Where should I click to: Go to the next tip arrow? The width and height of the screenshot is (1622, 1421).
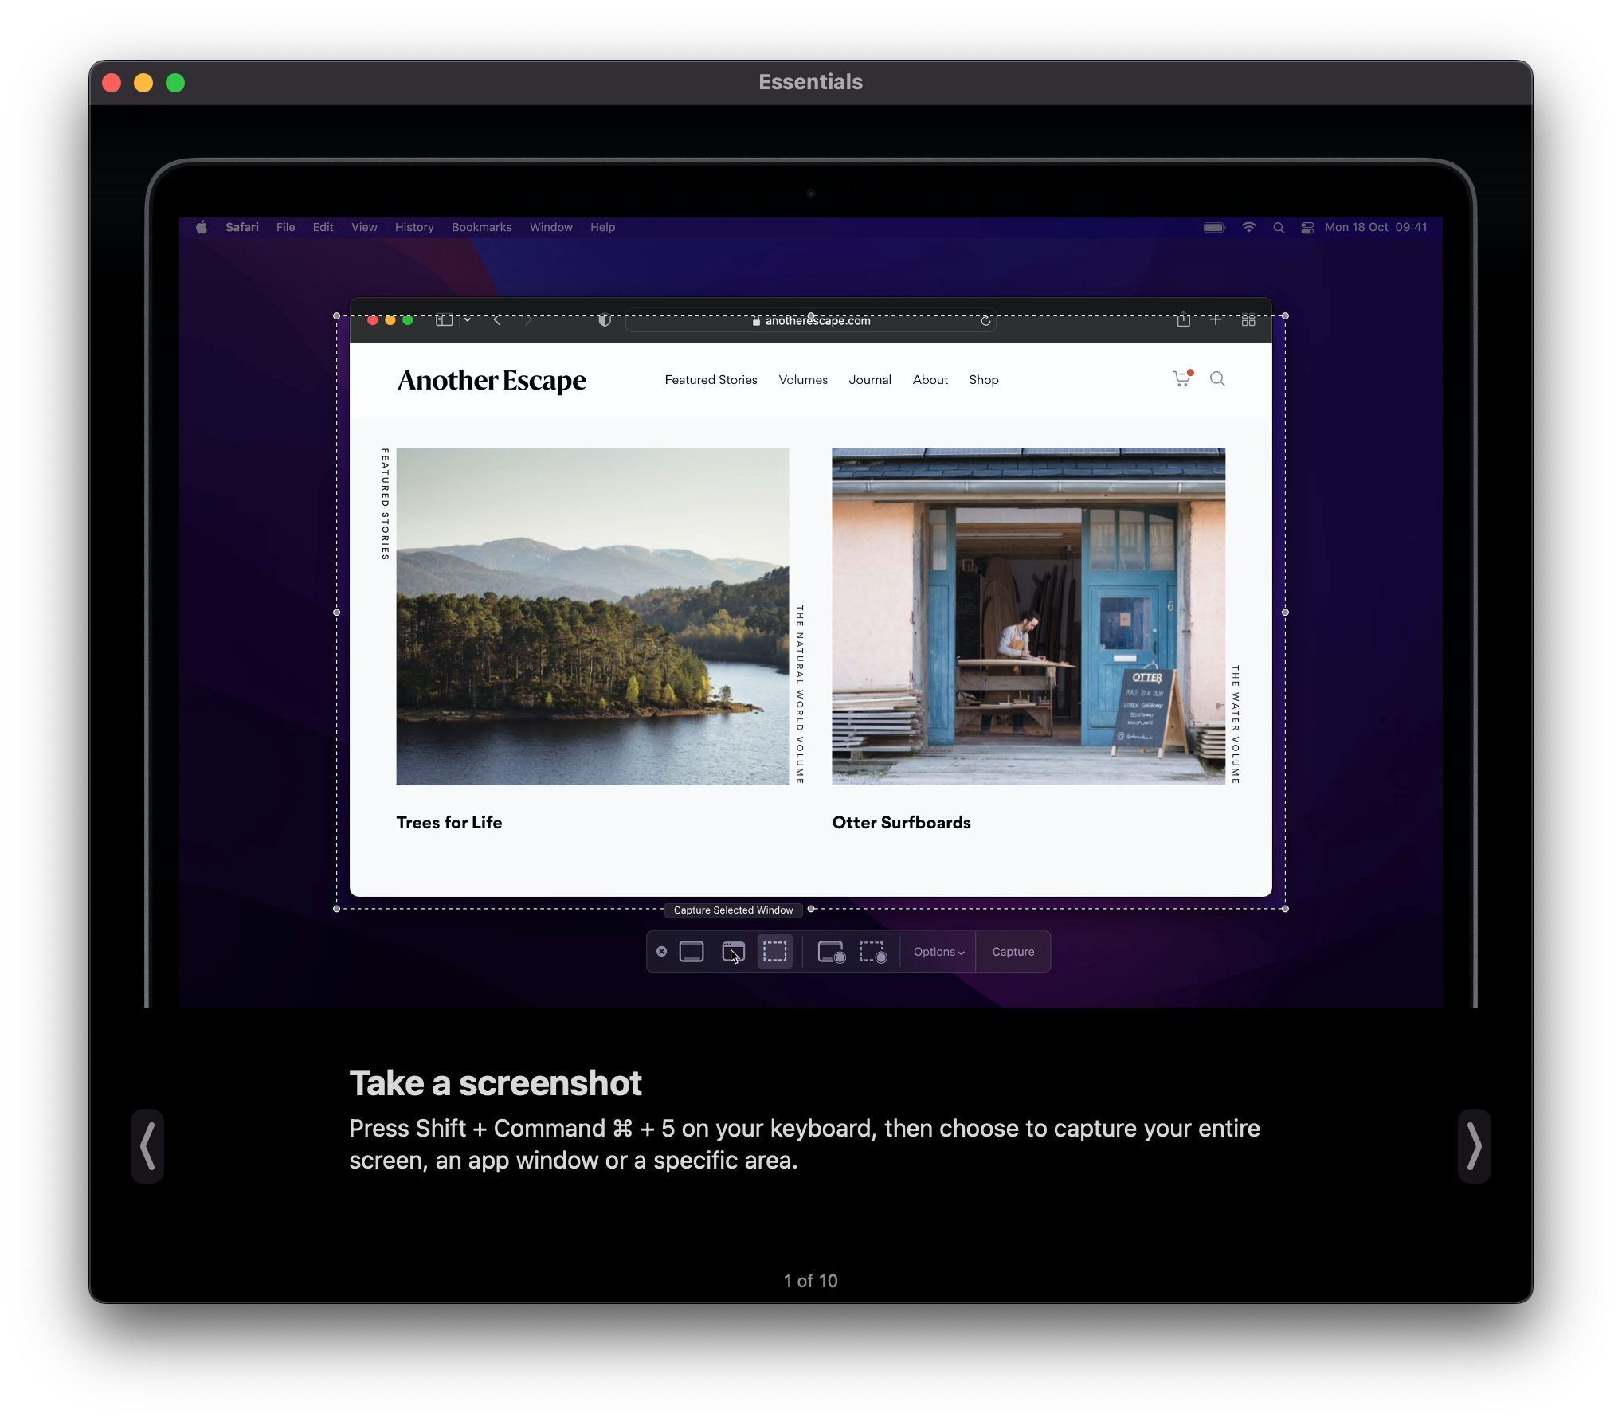1474,1146
